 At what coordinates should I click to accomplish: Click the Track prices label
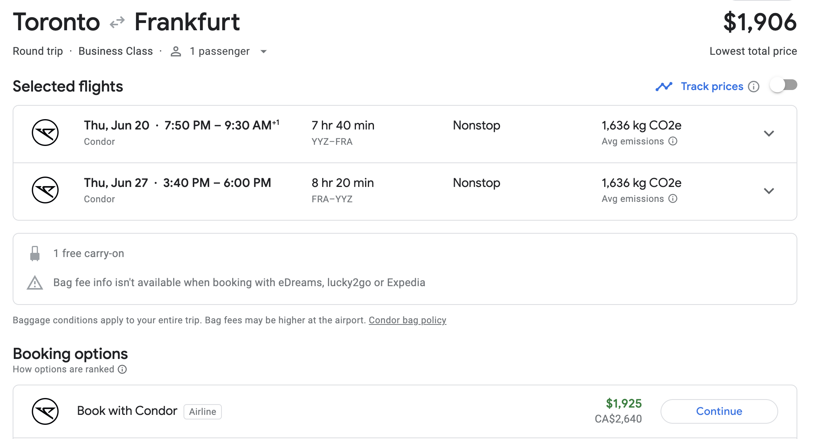pyautogui.click(x=712, y=87)
